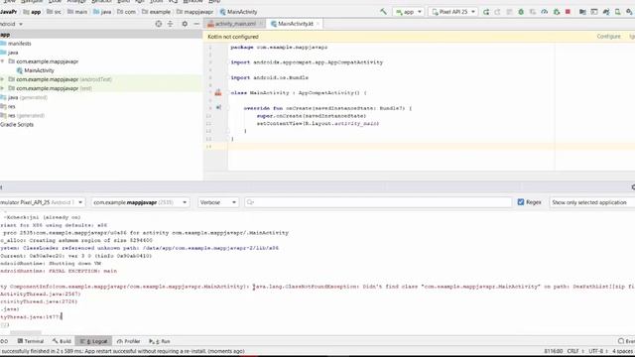Viewport: 635px width, 357px height.
Task: Select res (generated) folder in tree
Action: 23,115
